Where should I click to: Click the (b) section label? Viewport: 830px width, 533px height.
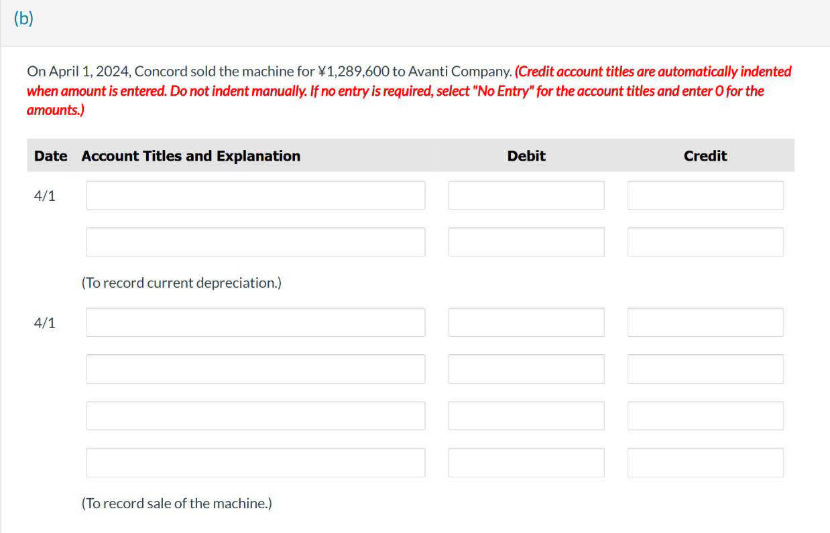coord(23,19)
